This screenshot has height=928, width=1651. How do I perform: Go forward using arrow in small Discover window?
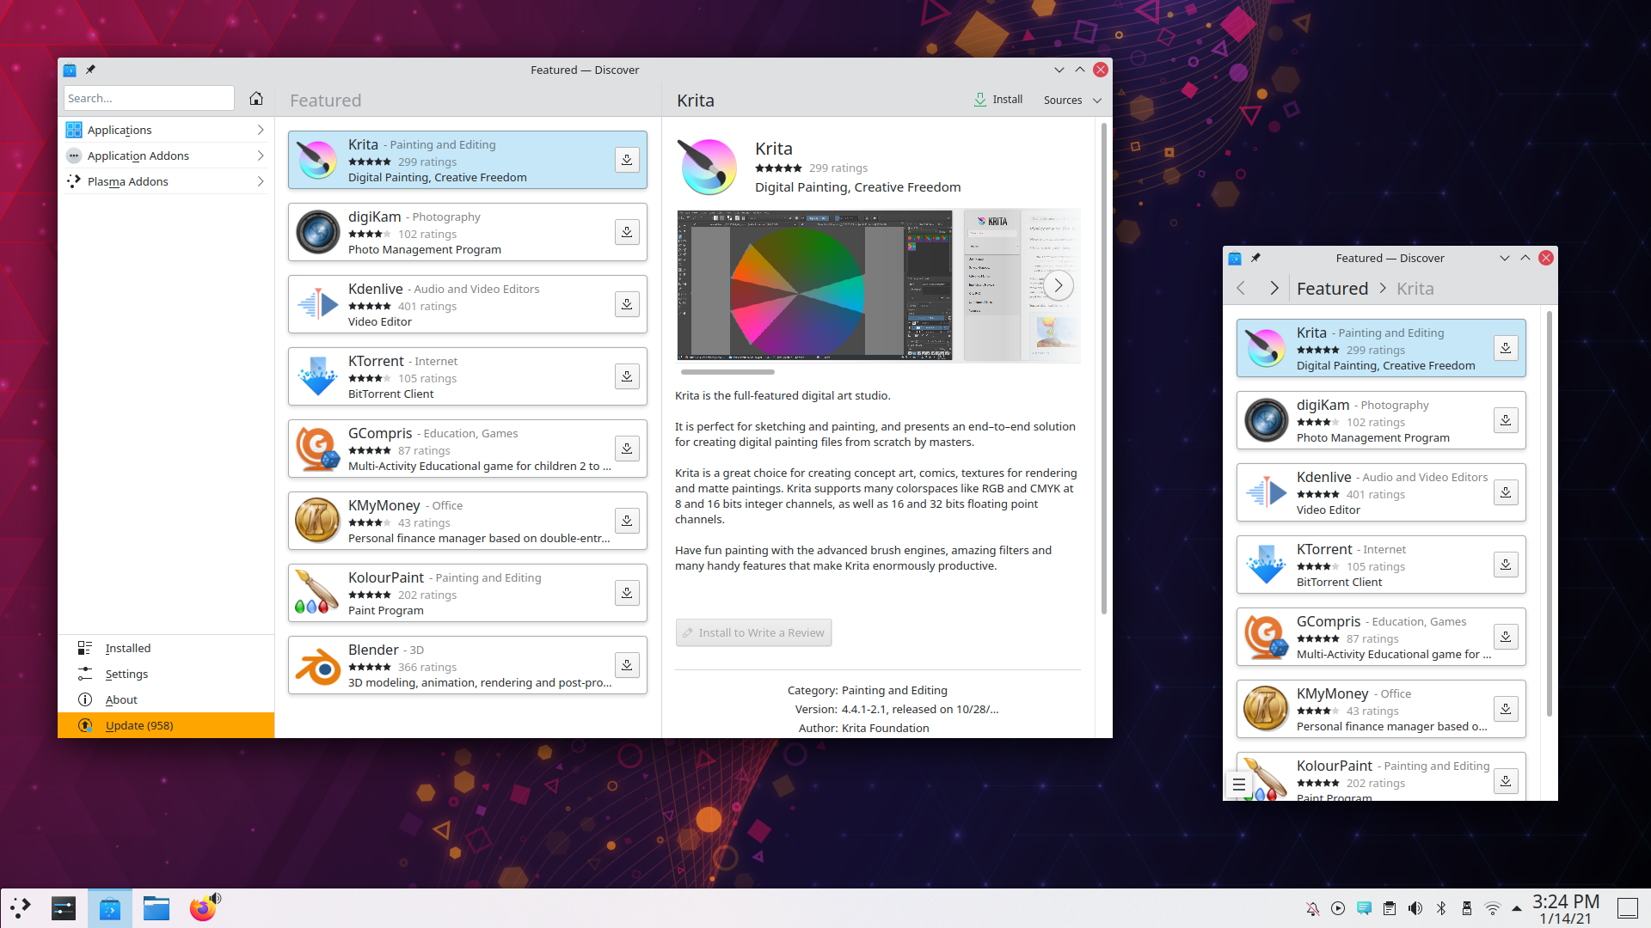[1274, 289]
